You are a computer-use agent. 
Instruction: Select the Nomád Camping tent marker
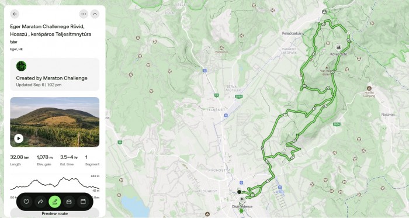369,88
